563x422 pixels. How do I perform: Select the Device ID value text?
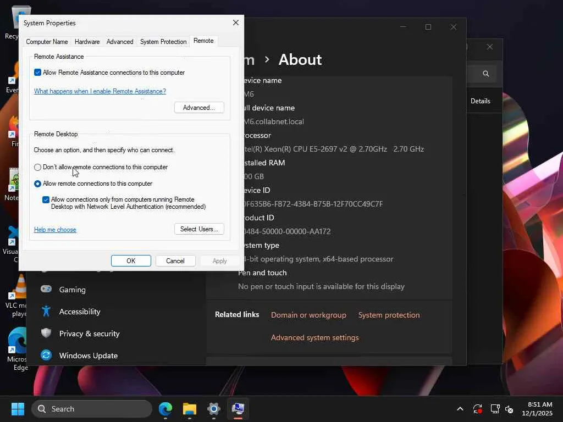tap(313, 204)
